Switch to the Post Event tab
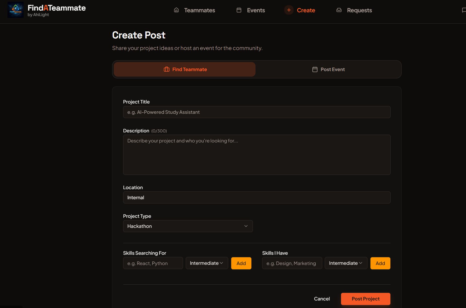This screenshot has width=466, height=308. tap(328, 69)
